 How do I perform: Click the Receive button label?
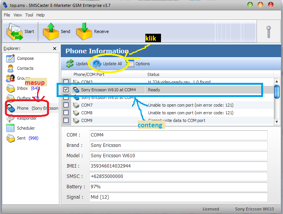(101, 31)
